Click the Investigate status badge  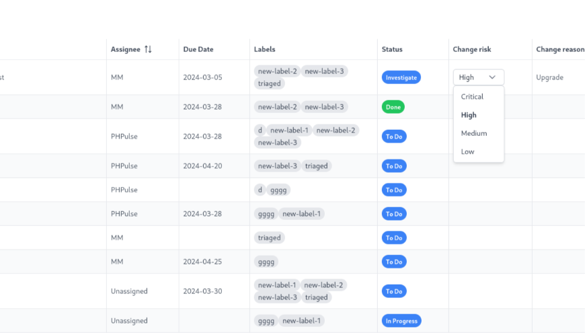(401, 77)
